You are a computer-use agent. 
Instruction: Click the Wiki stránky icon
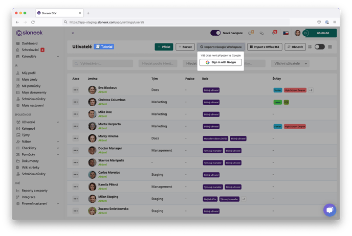[18, 168]
